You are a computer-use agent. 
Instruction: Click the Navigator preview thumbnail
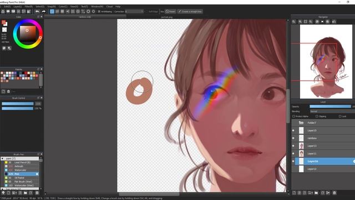coord(326,62)
